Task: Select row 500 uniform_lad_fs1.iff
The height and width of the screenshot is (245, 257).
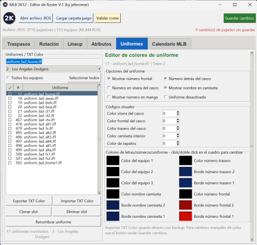Action: pyautogui.click(x=52, y=154)
